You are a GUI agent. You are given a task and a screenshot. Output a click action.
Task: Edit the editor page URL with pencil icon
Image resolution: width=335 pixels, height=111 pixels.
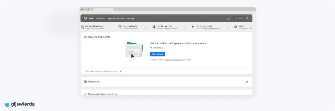(x=121, y=71)
